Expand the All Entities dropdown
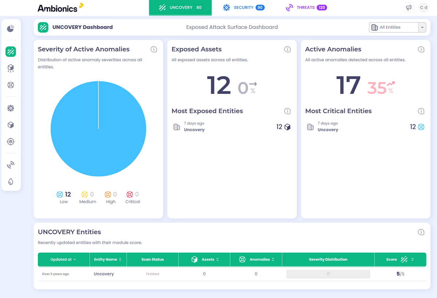Viewport: 437px width, 298px height. tap(422, 27)
